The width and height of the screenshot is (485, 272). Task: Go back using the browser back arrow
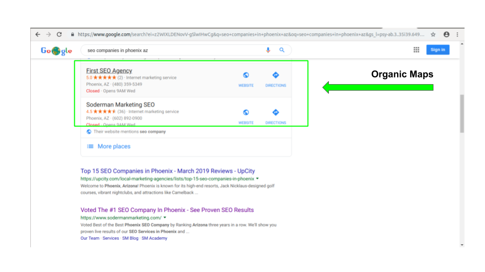[x=38, y=35]
